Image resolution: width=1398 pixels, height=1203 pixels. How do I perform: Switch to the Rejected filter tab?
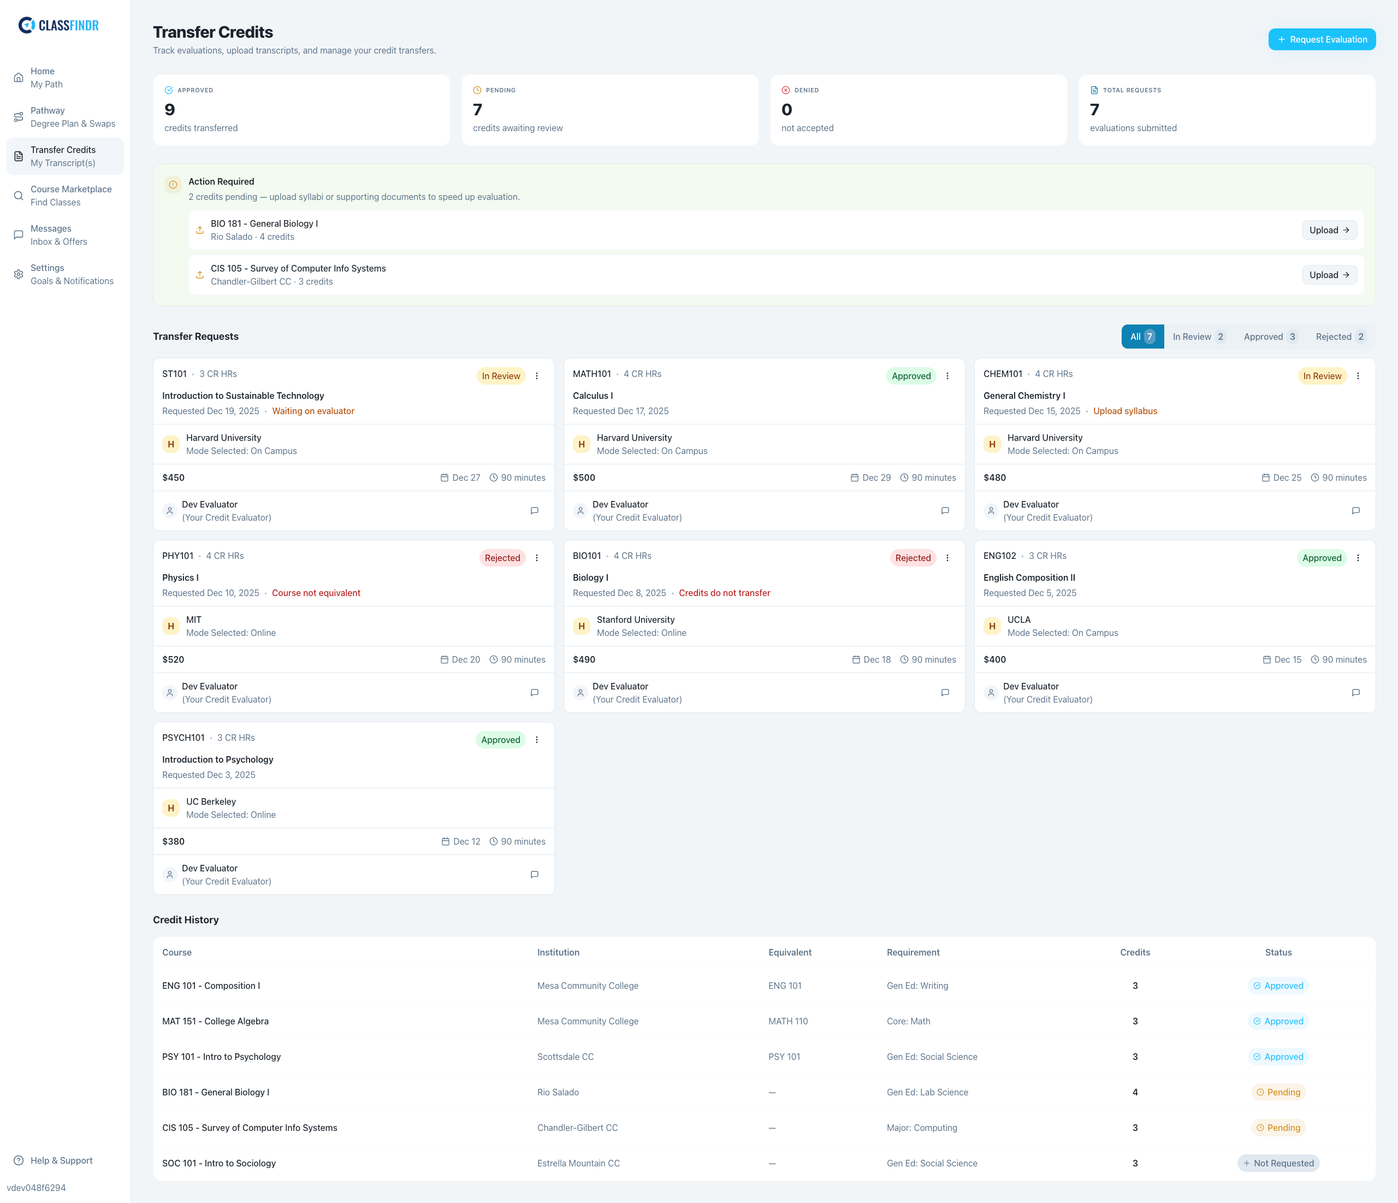tap(1340, 336)
